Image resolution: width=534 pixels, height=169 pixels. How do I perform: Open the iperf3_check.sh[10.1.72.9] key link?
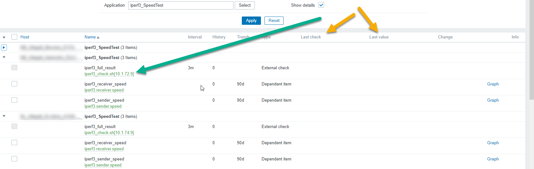pos(109,74)
